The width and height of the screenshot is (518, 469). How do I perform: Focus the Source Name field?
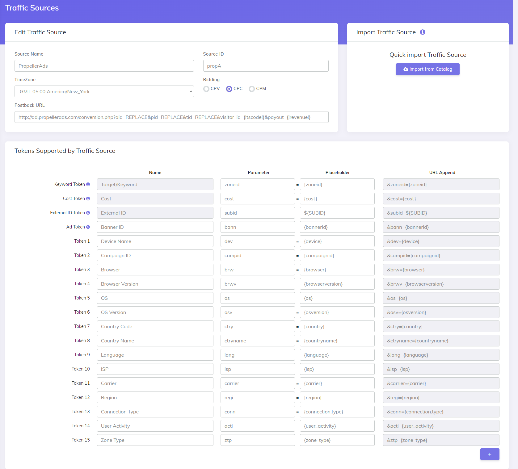click(104, 66)
